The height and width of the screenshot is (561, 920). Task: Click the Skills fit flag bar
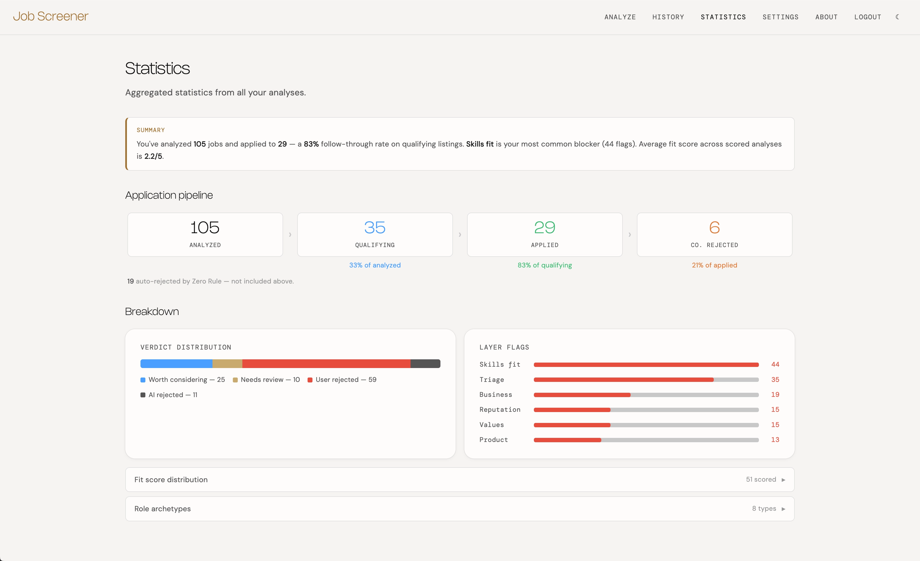(x=646, y=364)
